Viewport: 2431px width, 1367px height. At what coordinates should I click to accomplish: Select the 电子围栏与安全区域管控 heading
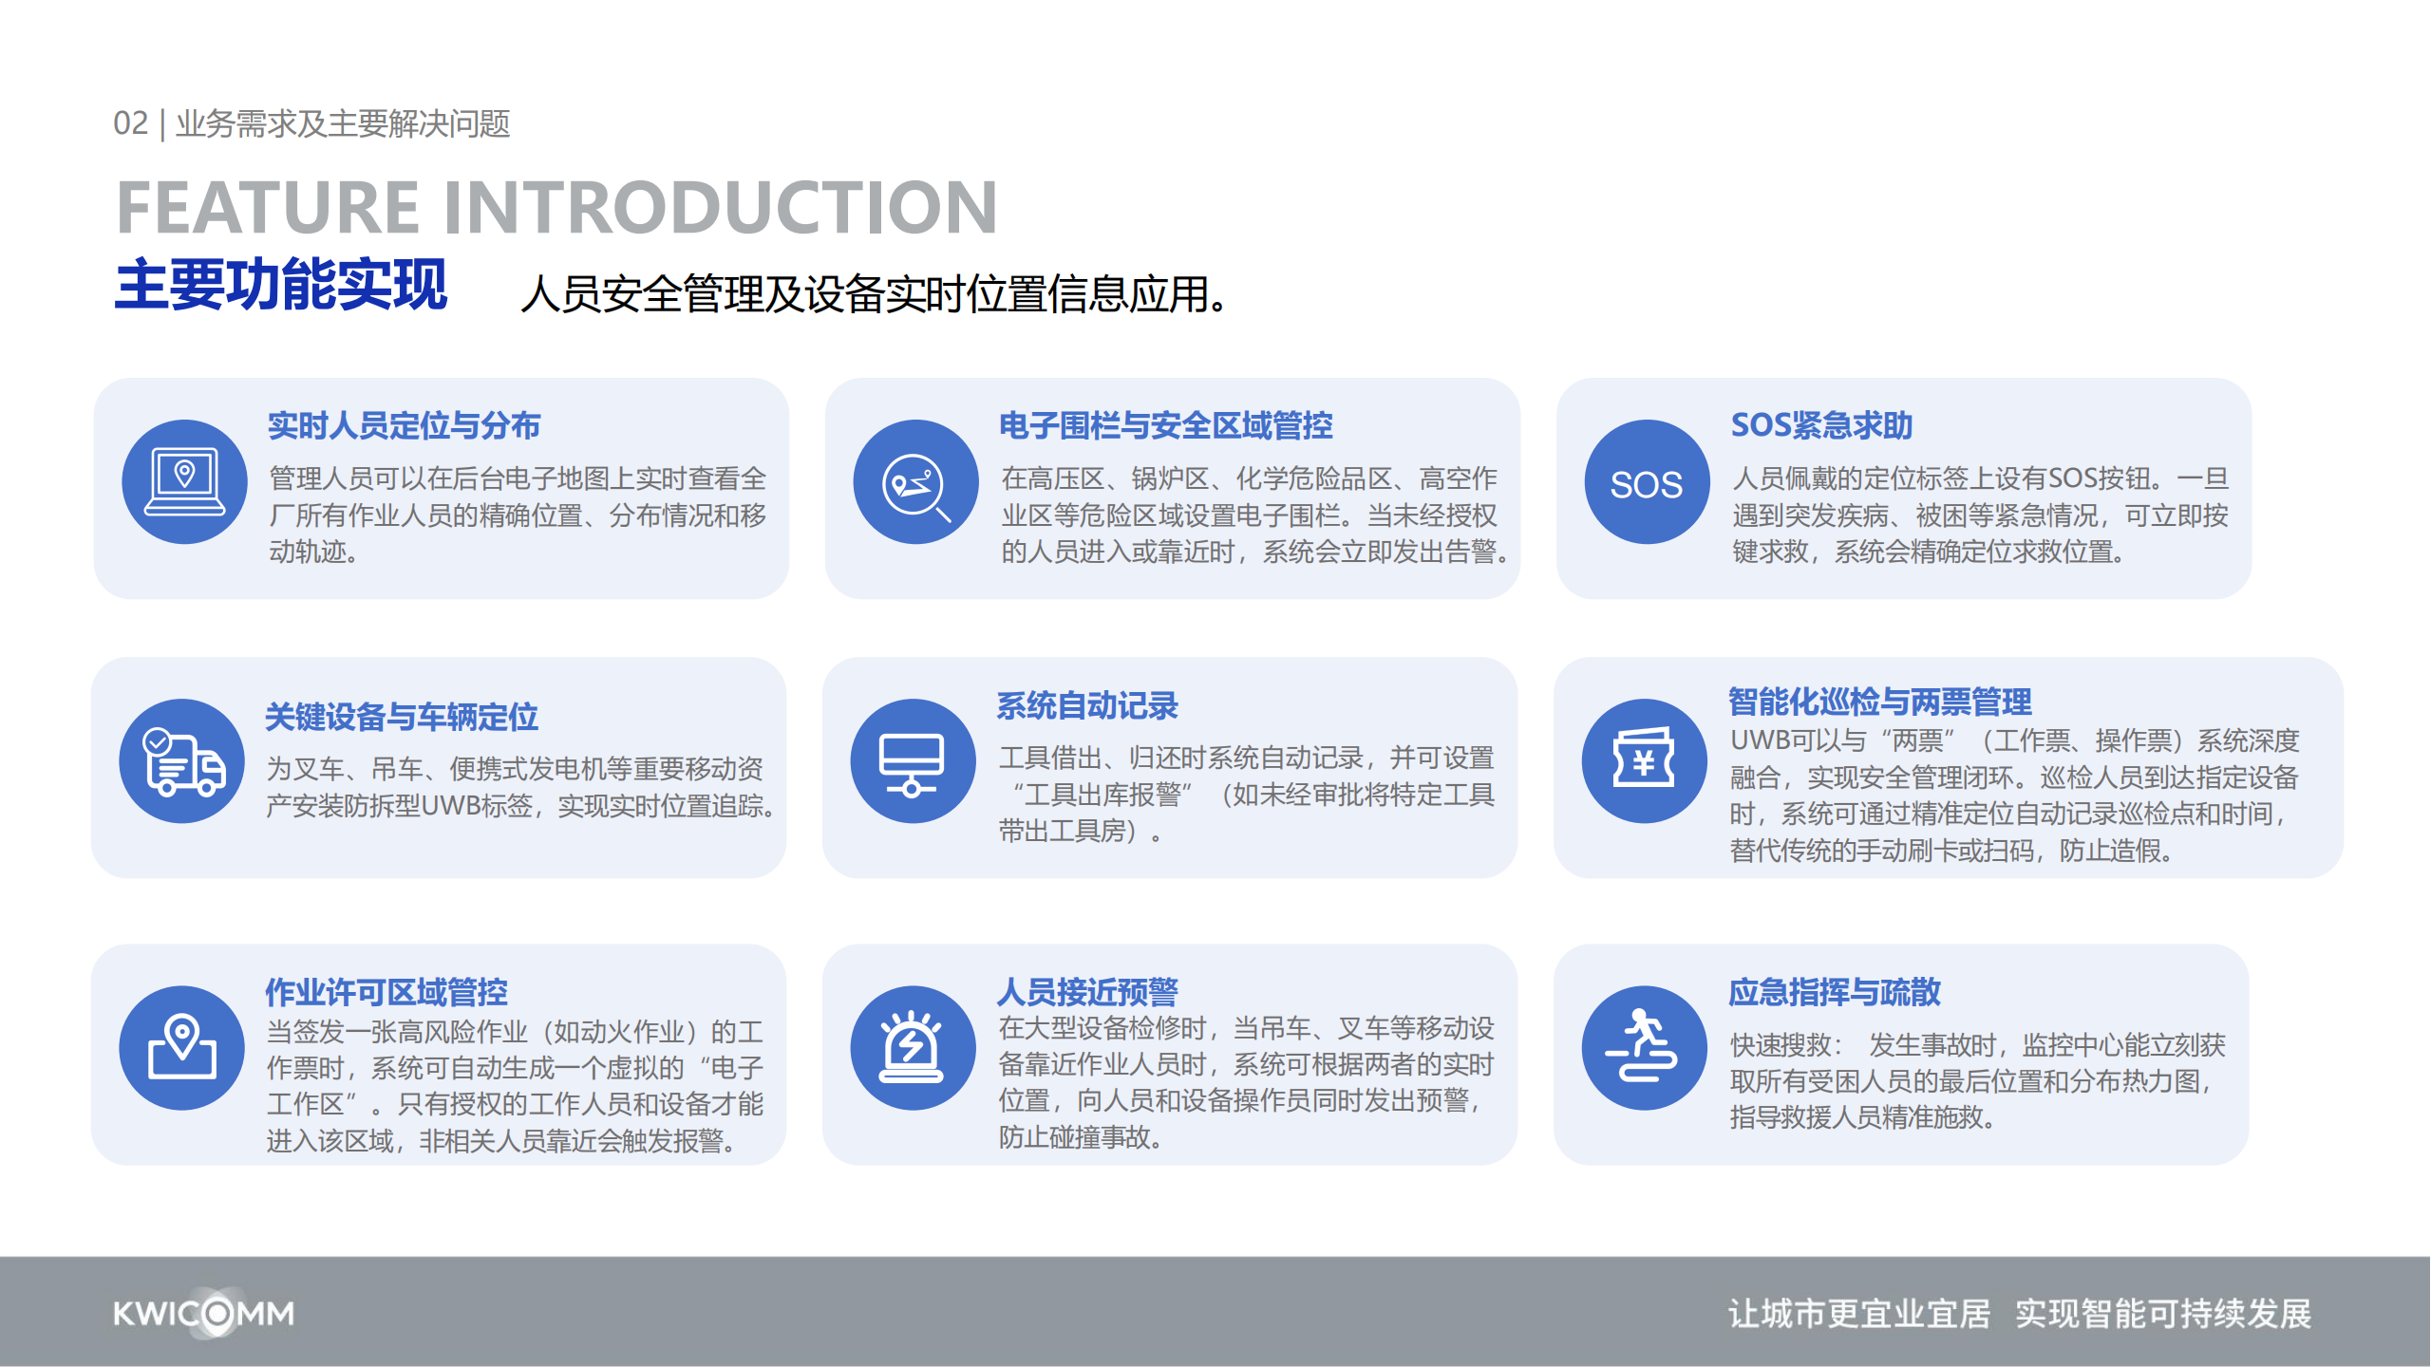click(x=1165, y=425)
